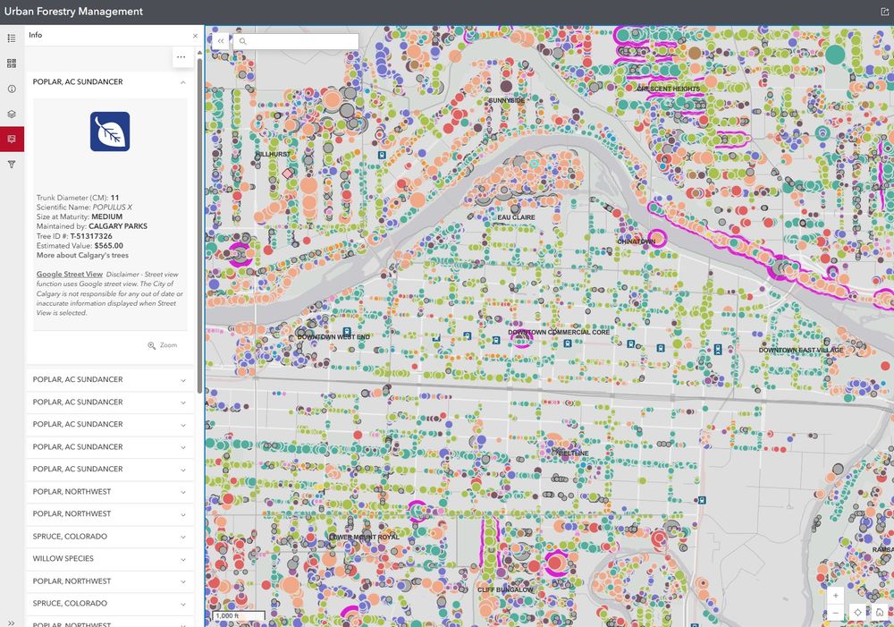Expand the WILLOW SPECIES entry
Screen dimensions: 894x627
(x=110, y=558)
